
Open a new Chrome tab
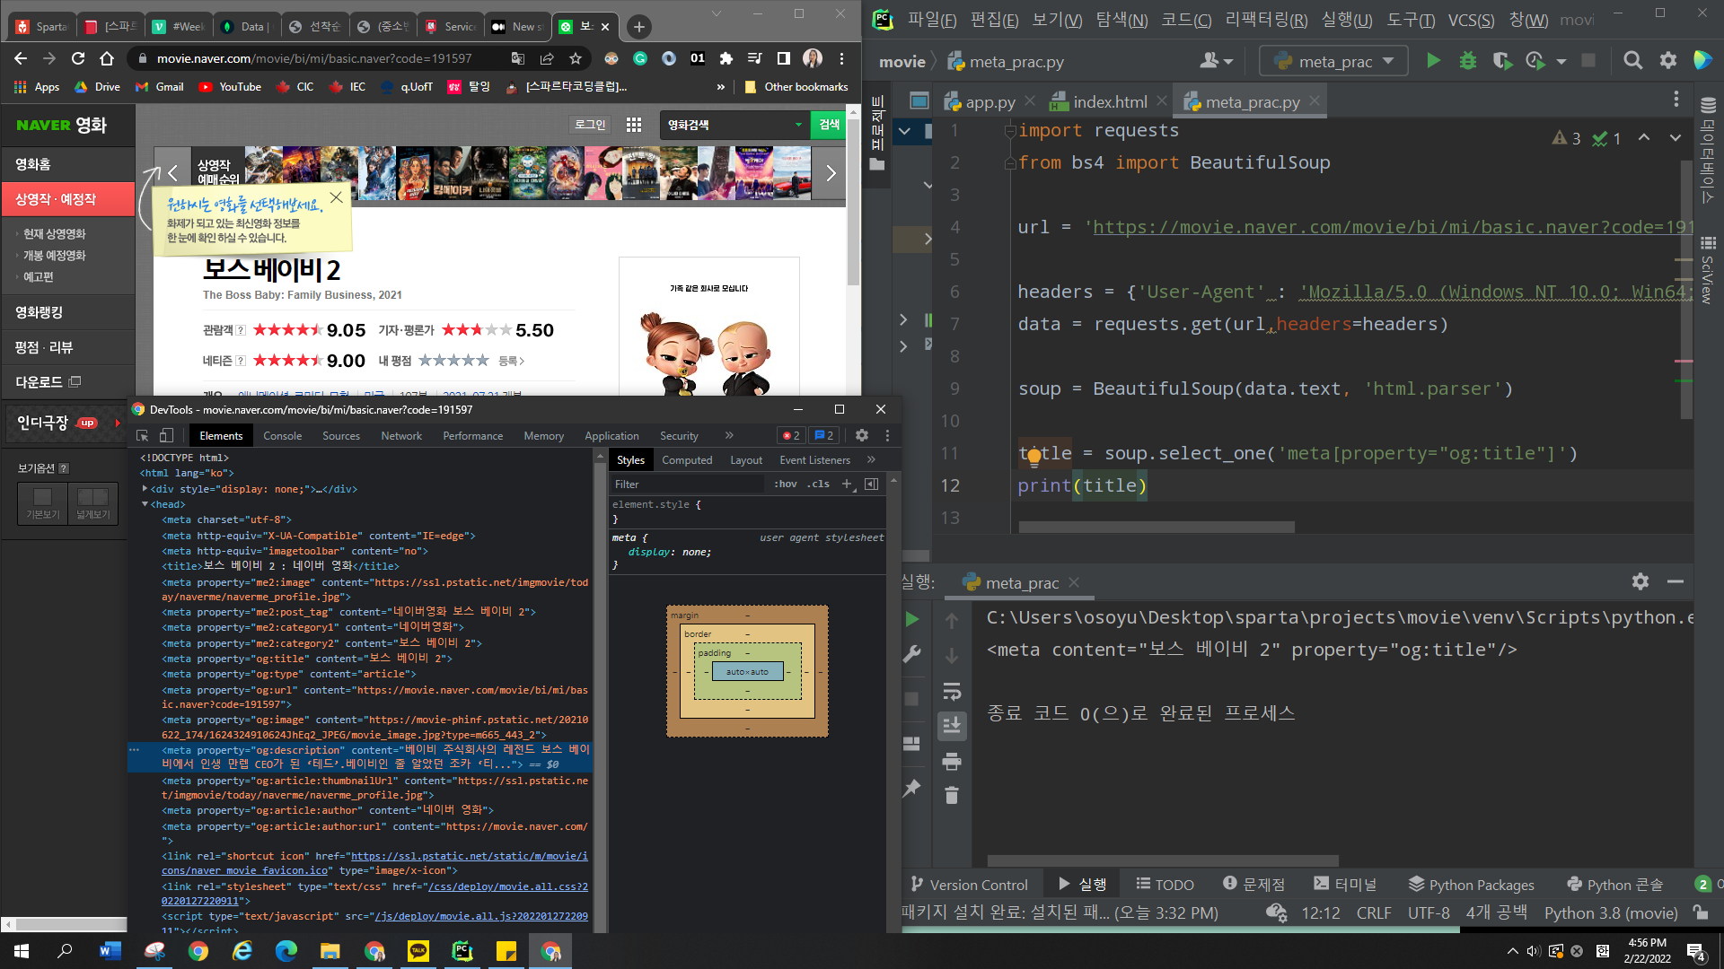tap(638, 27)
